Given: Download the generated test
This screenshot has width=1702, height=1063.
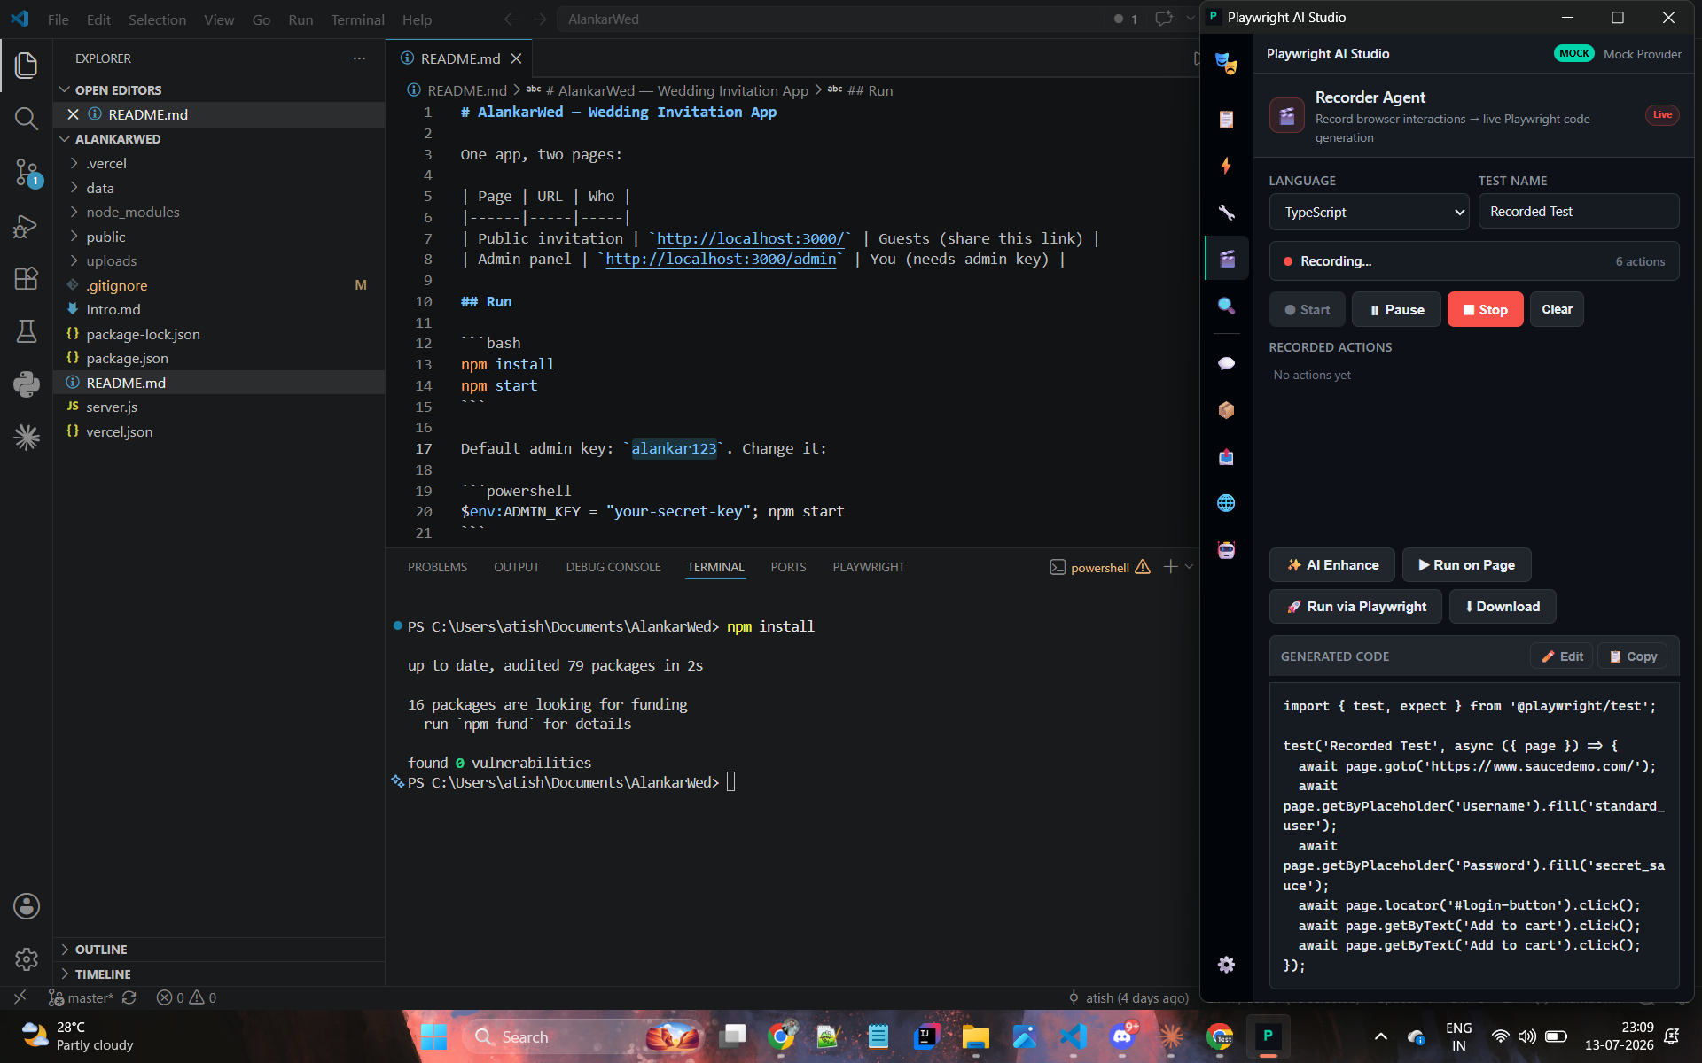Looking at the screenshot, I should (1503, 607).
